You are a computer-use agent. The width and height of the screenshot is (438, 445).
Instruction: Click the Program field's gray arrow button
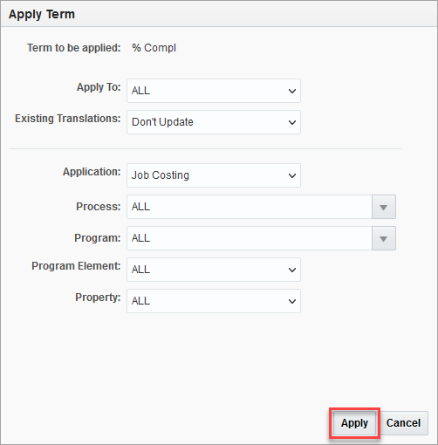[x=384, y=238]
